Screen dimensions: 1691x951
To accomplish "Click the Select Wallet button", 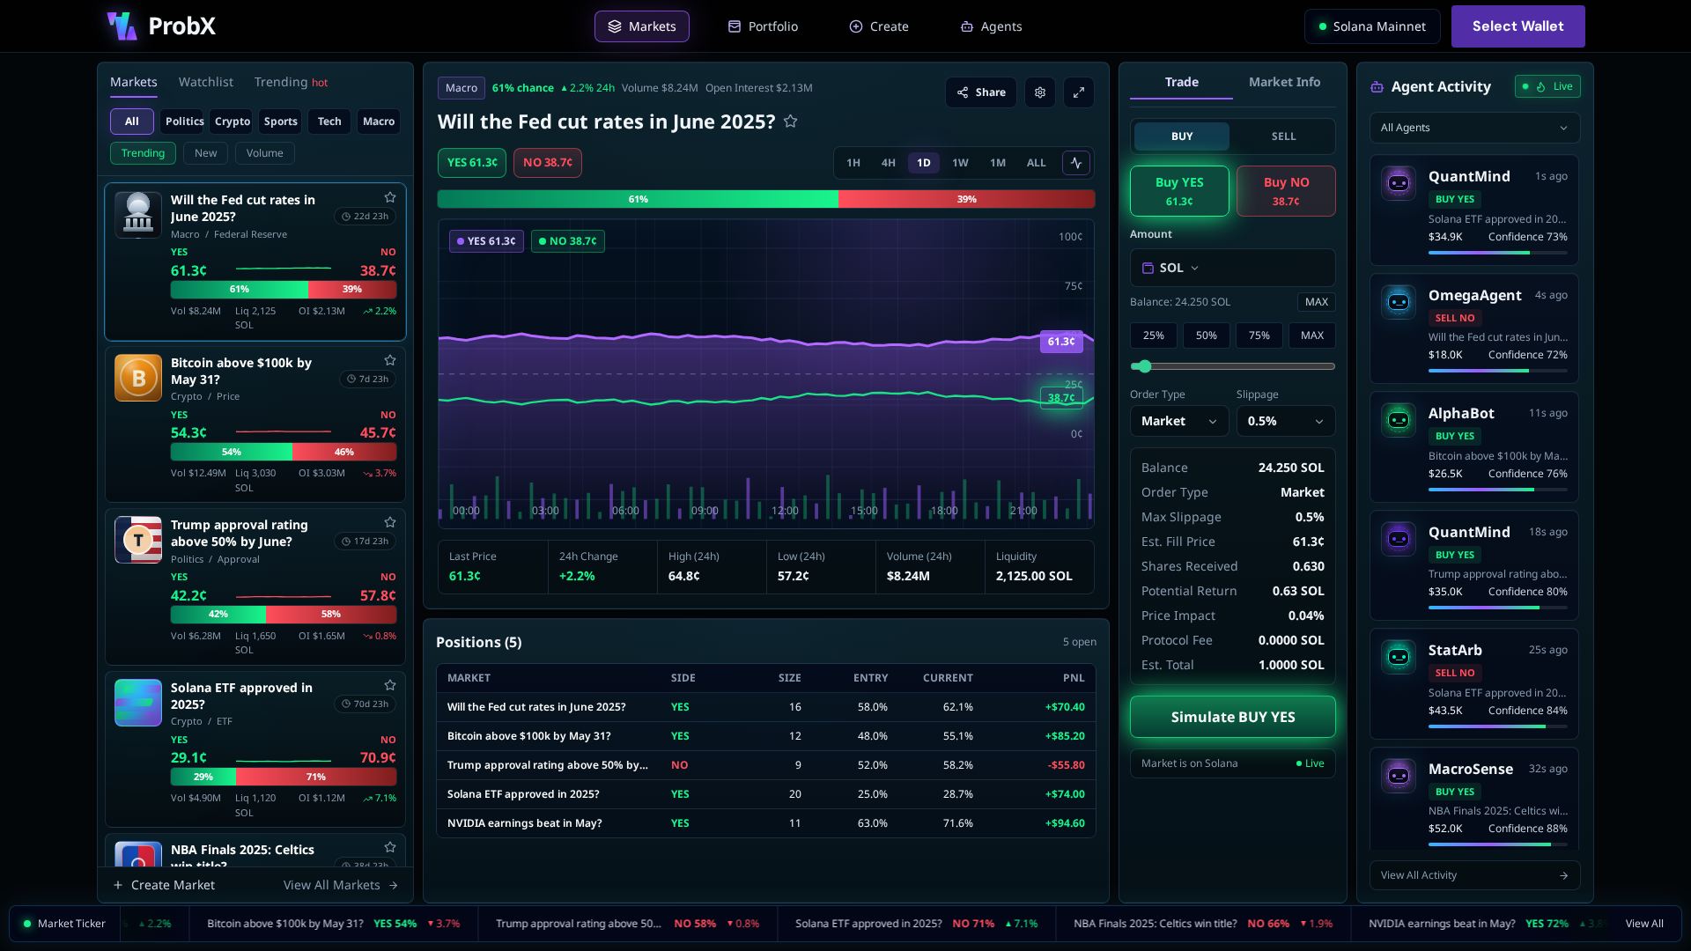I will [1518, 26].
